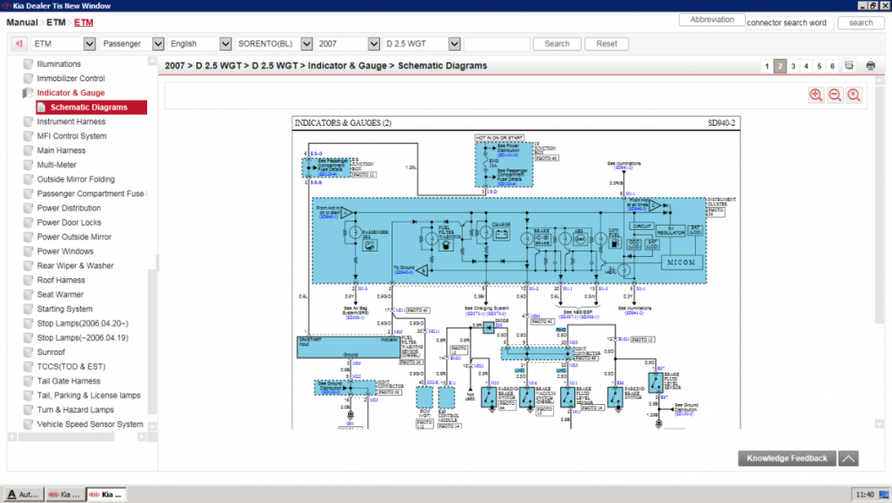The height and width of the screenshot is (503, 892).
Task: Print the schematic diagram using printer icon
Action: pyautogui.click(x=871, y=66)
